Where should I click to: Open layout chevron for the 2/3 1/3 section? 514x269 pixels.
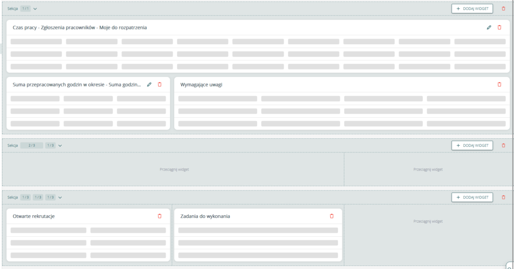click(x=60, y=145)
